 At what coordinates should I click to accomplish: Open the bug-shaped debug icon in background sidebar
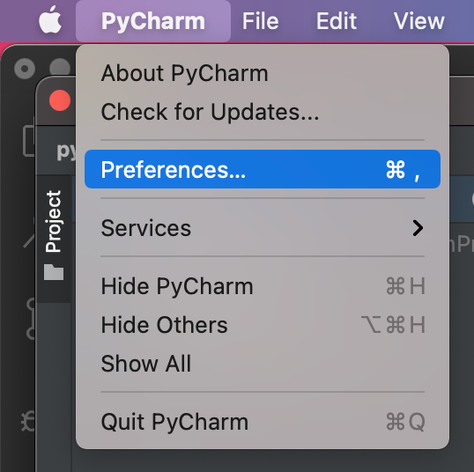click(28, 422)
